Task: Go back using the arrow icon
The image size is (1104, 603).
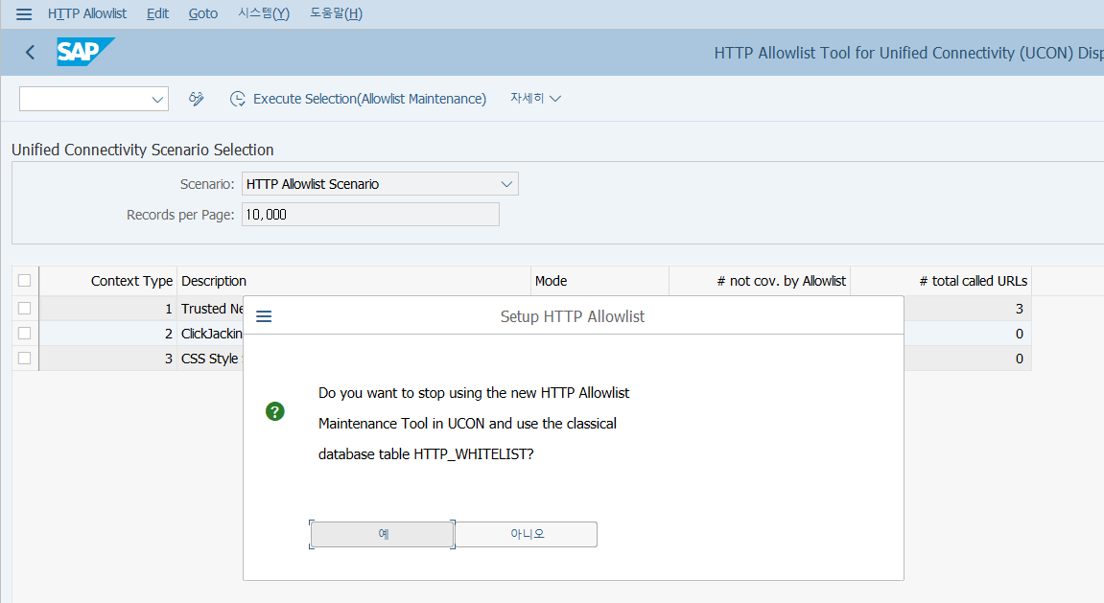Action: 30,52
